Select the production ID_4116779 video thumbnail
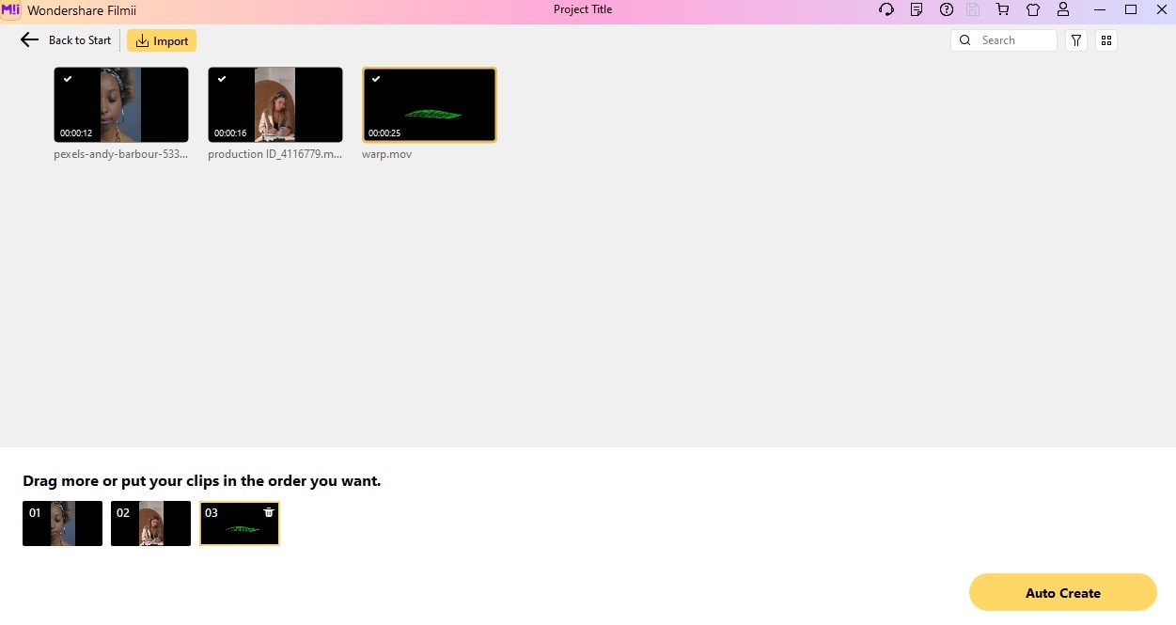Viewport: 1176px width, 625px height. (x=275, y=104)
